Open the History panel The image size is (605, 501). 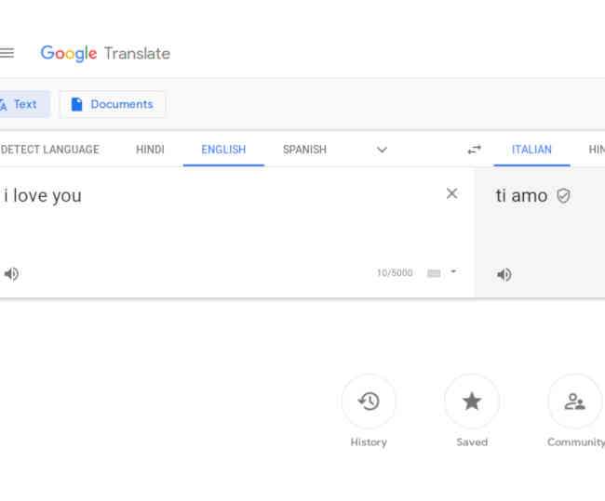[x=369, y=402]
